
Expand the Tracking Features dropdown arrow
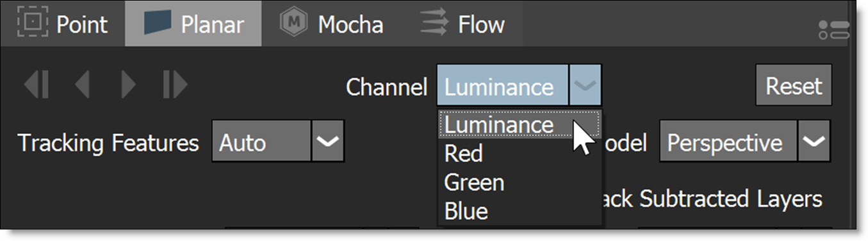pos(328,142)
